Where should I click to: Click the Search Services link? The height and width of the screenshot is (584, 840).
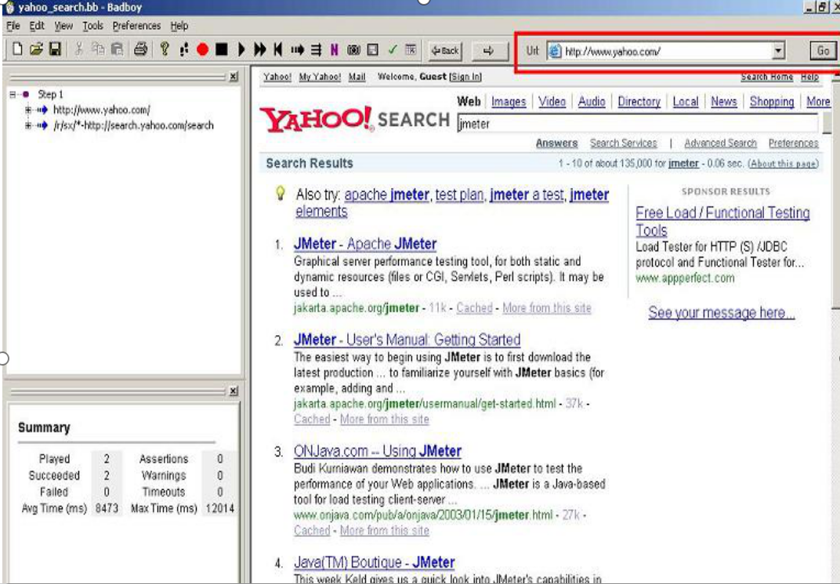pyautogui.click(x=623, y=143)
